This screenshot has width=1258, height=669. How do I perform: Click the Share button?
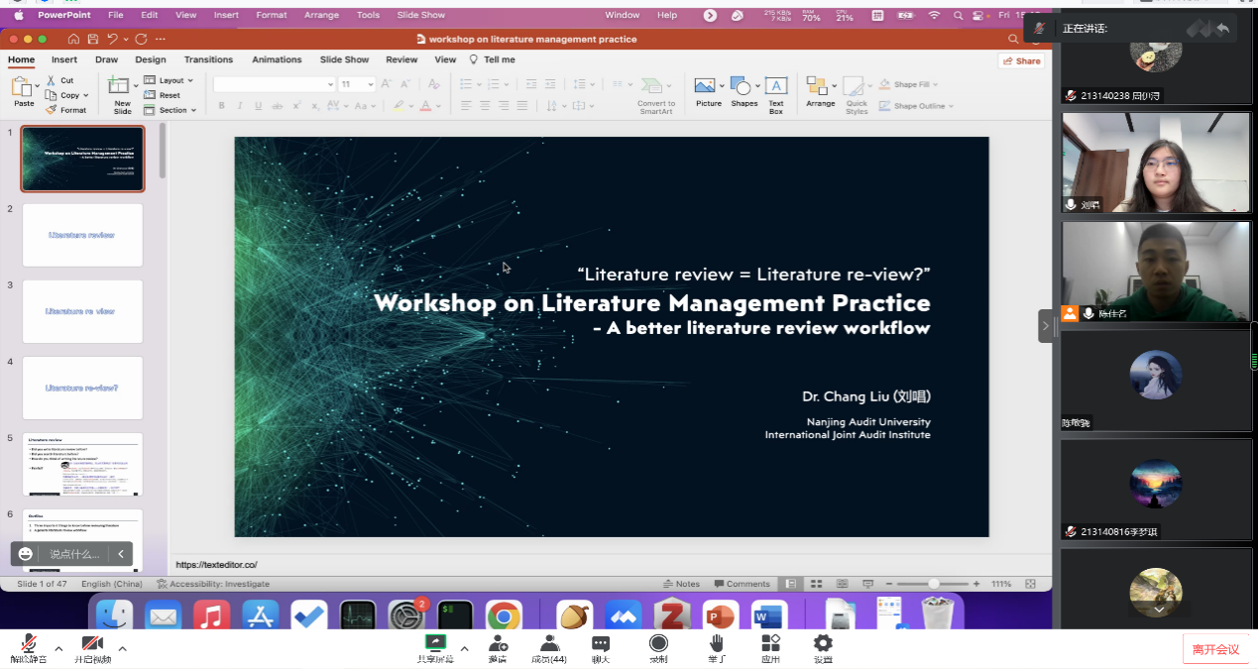[x=1021, y=60]
